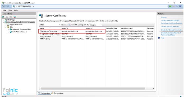Open the dropdown arrow beside address bar help
Viewport: 184px width, 97px height.
182,6
